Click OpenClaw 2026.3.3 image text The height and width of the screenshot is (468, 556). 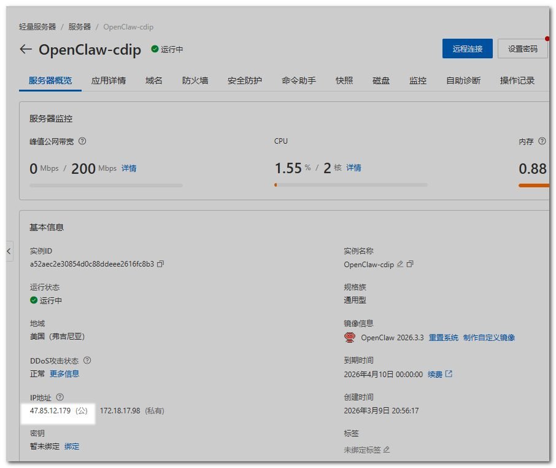tap(392, 337)
